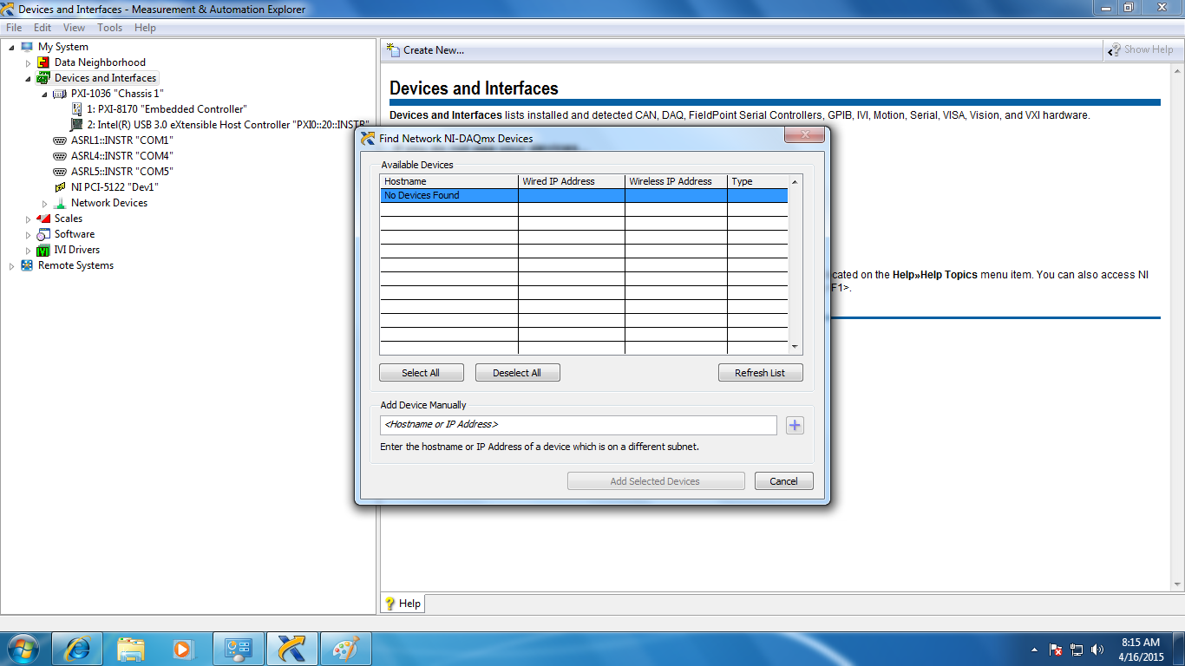Viewport: 1185px width, 666px height.
Task: Click the Software tree icon
Action: coord(43,234)
